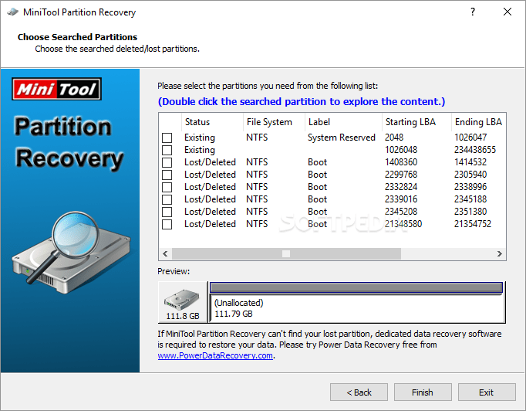The image size is (526, 411).
Task: Click the MiniTool app icon in title bar
Action: pyautogui.click(x=12, y=12)
